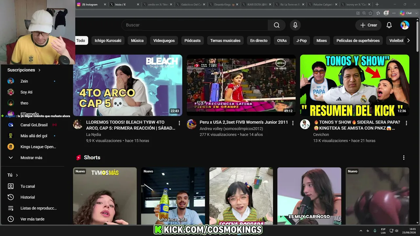Filter by Música chip
Viewport: 420px width, 236px height.
pyautogui.click(x=137, y=41)
